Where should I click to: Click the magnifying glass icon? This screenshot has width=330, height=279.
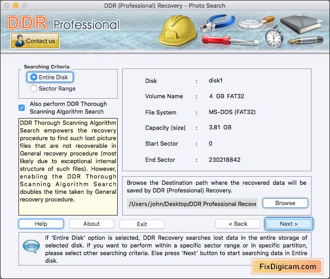click(x=256, y=23)
